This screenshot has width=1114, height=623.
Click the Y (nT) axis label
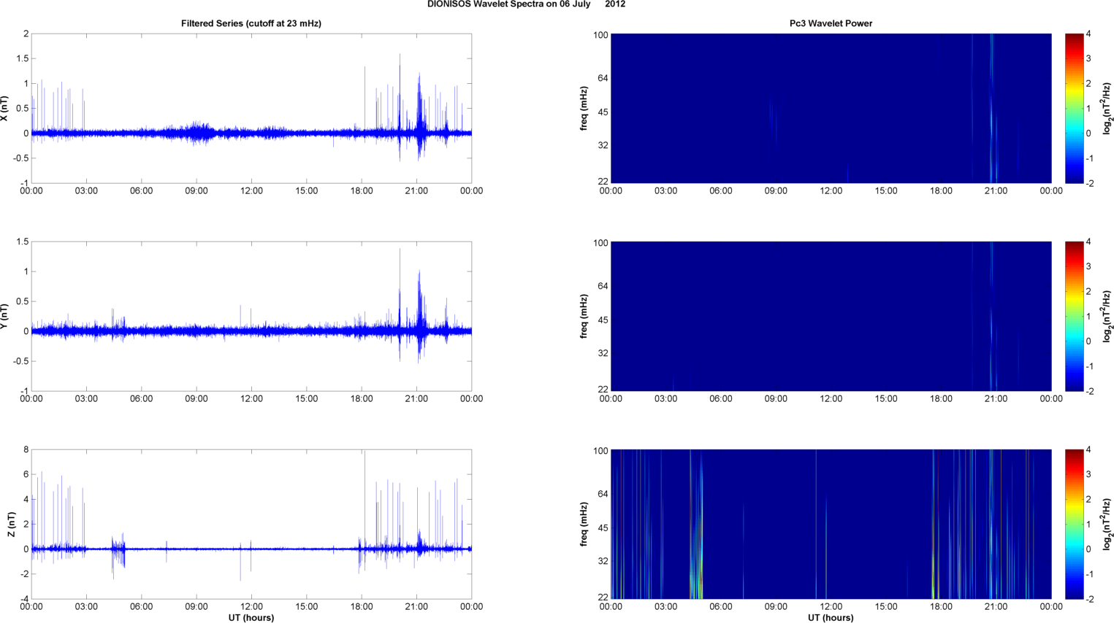point(4,317)
